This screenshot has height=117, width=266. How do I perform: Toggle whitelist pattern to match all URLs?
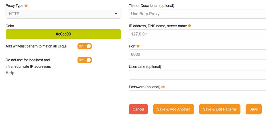[85, 46]
